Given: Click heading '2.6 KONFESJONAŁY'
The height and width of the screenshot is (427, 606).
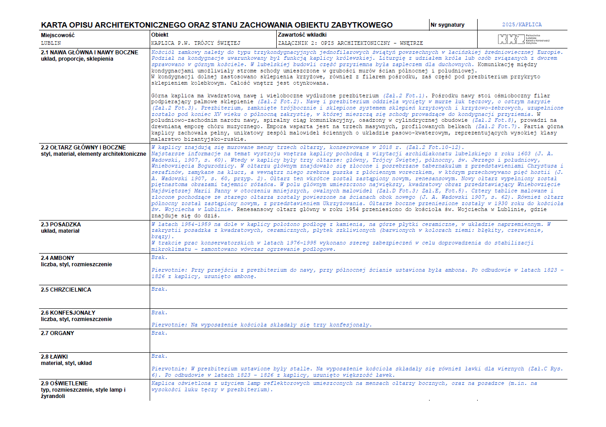Looking at the screenshot, I should tap(68, 313).
